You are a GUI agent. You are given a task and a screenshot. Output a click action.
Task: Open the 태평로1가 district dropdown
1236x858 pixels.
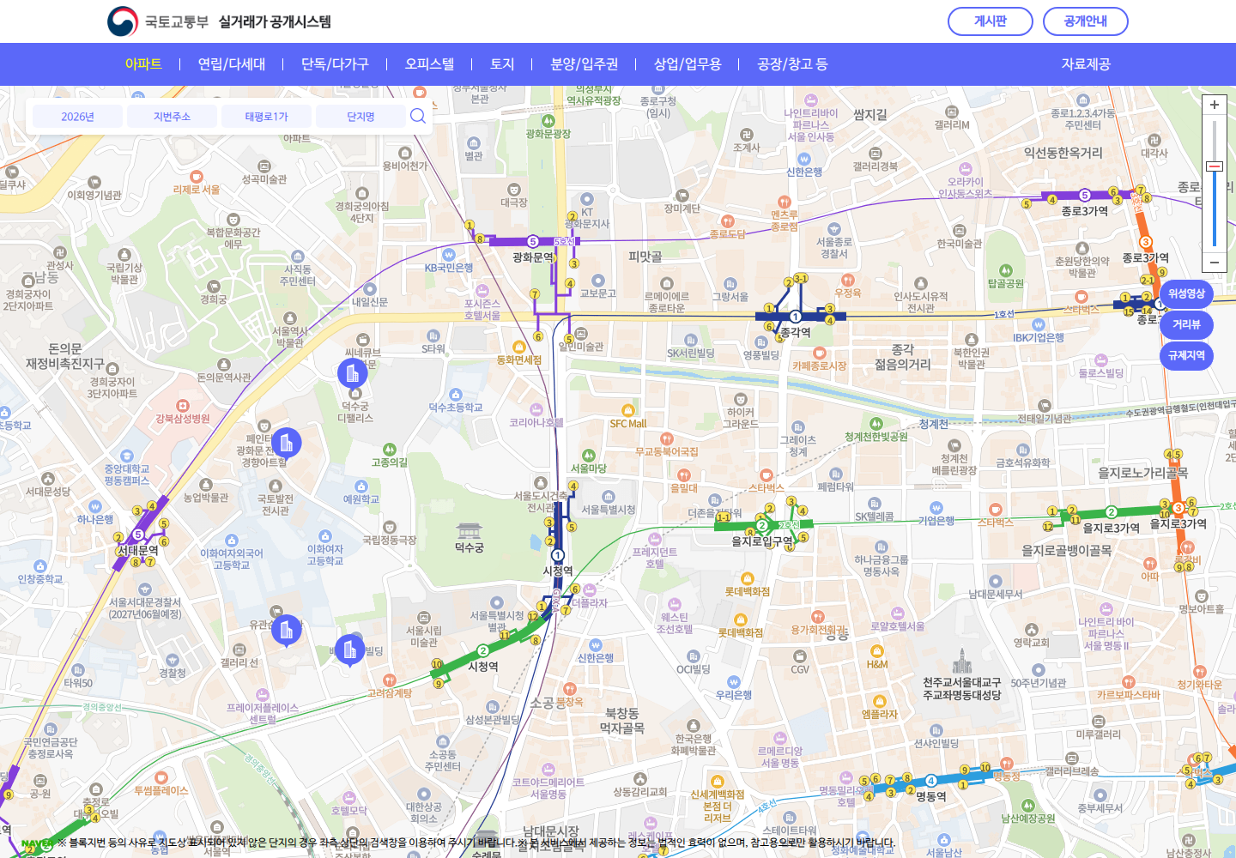(266, 117)
